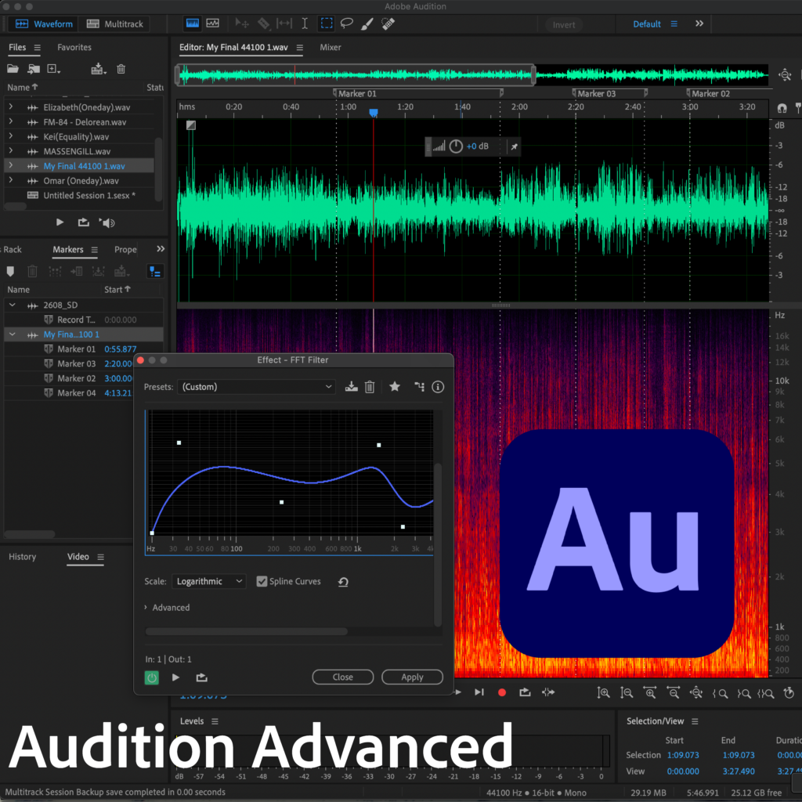802x802 pixels.
Task: Play preview in FFT Filter dialog
Action: point(175,677)
